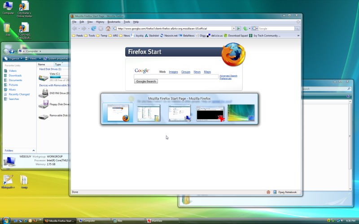Select the Alex folder on desktop
This screenshot has width=359, height=224.
(x=8, y=30)
